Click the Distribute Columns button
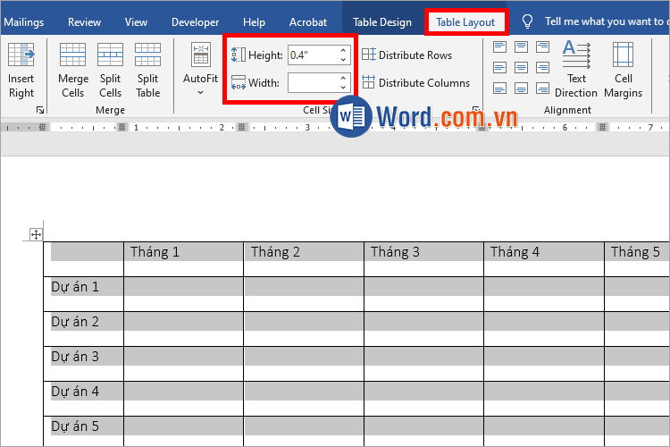This screenshot has height=447, width=670. click(x=415, y=82)
